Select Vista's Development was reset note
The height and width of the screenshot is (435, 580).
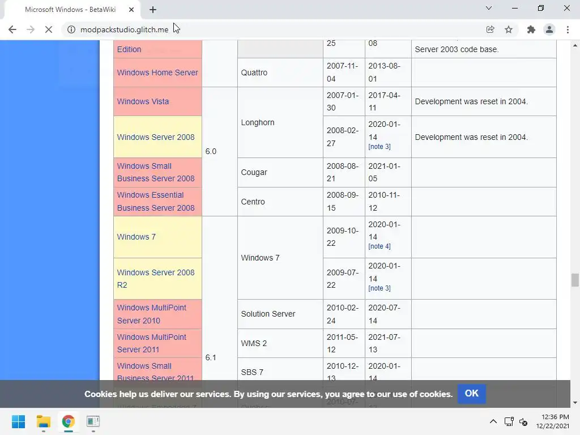coord(471,101)
